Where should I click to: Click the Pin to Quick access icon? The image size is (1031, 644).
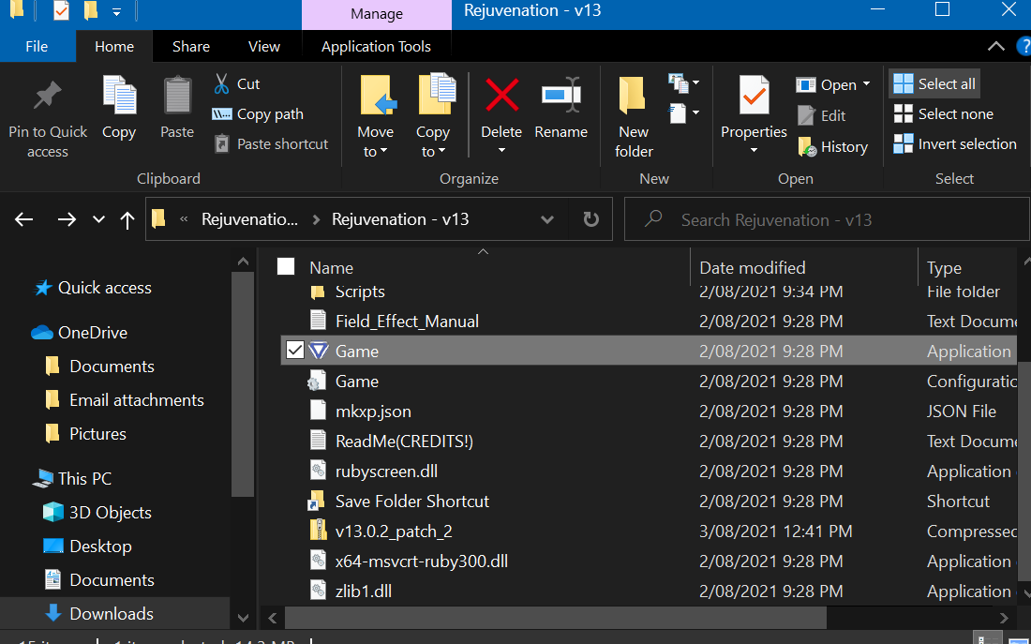tap(48, 96)
